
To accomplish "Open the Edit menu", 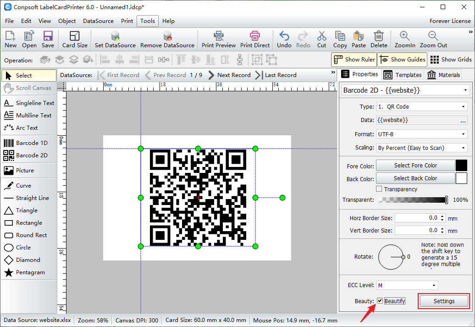I will 26,21.
